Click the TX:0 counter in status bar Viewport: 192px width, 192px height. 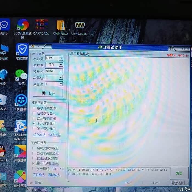coord(128,183)
